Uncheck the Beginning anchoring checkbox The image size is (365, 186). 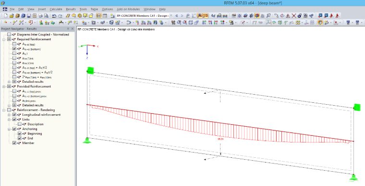pos(20,134)
